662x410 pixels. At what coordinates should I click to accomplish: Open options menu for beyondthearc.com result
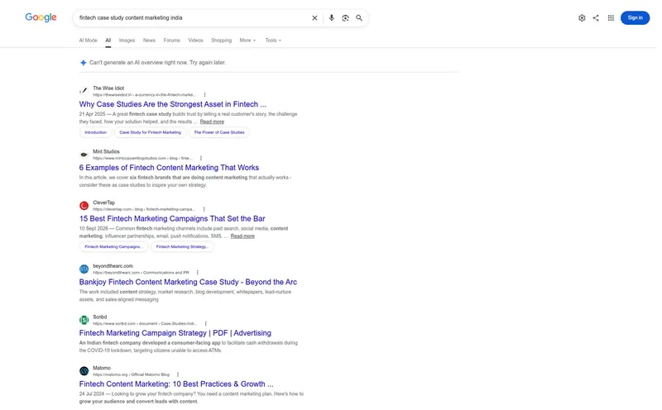[x=198, y=273]
